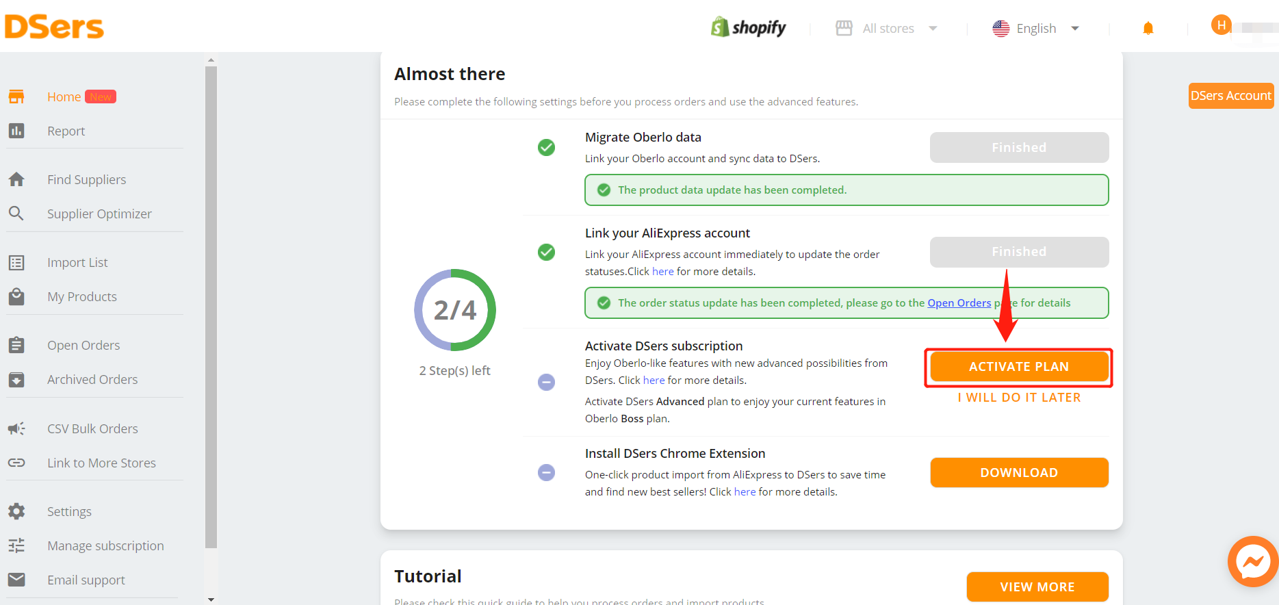Click 'here' link under Activate DSers subscription

654,381
